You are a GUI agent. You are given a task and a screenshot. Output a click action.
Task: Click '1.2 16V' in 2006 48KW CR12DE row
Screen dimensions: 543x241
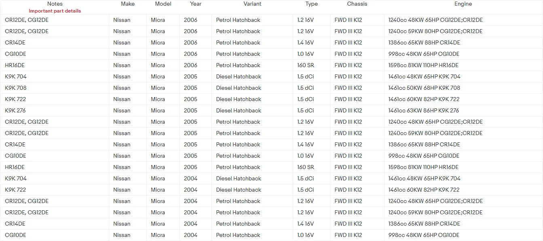tap(305, 20)
